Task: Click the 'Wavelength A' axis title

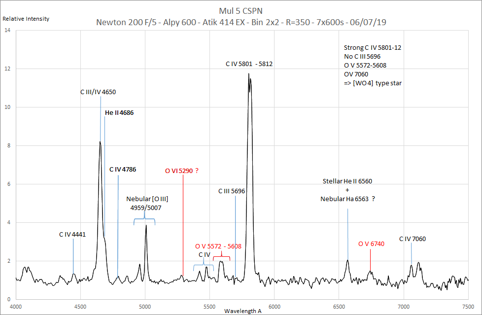Action: (x=243, y=311)
